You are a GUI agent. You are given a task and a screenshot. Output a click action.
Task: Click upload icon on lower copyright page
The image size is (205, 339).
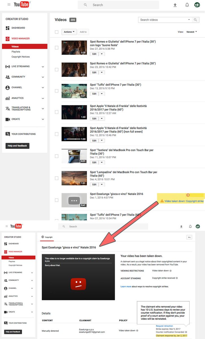[182, 227]
